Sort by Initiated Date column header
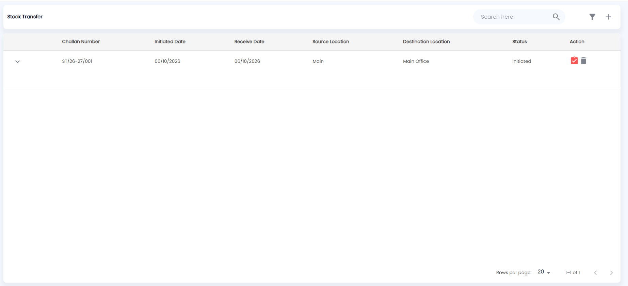The width and height of the screenshot is (628, 286). (x=170, y=41)
